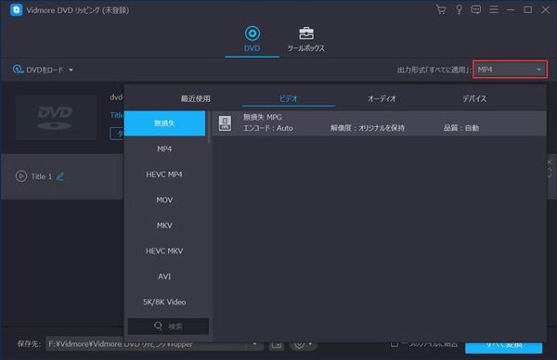Click the MPG file format icon
557x360 pixels.
225,123
